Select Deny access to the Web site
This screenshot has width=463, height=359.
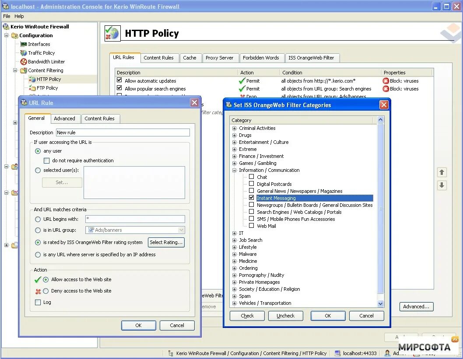[x=46, y=291]
